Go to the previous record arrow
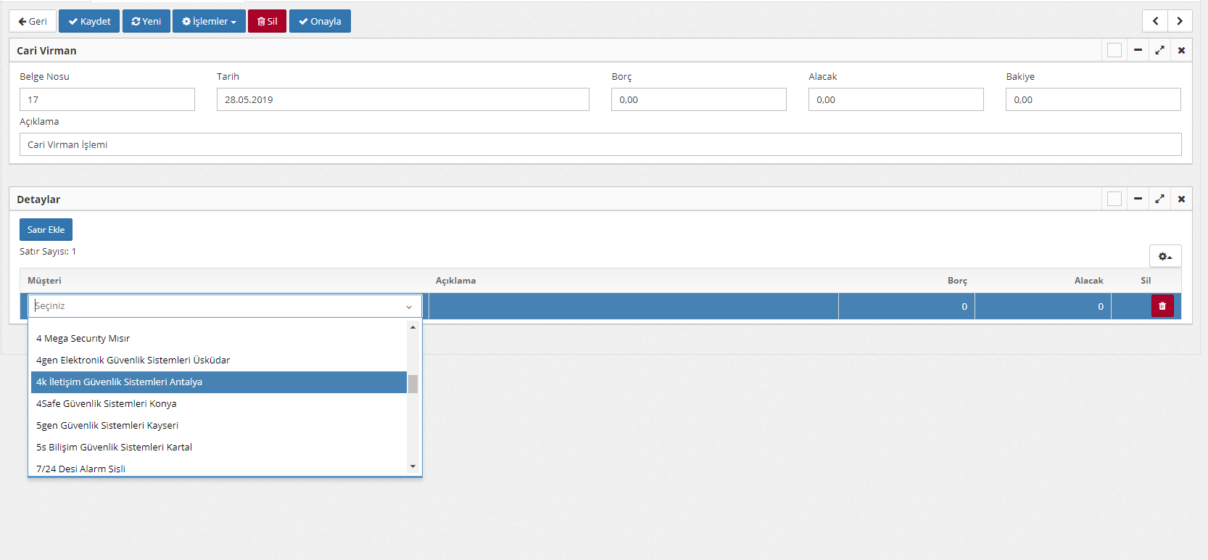 [x=1155, y=21]
